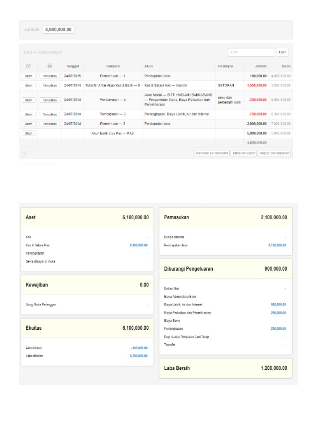Click Ubah on the Transfer Antar Akun row
Screen dimensions: 316x422
[28, 86]
